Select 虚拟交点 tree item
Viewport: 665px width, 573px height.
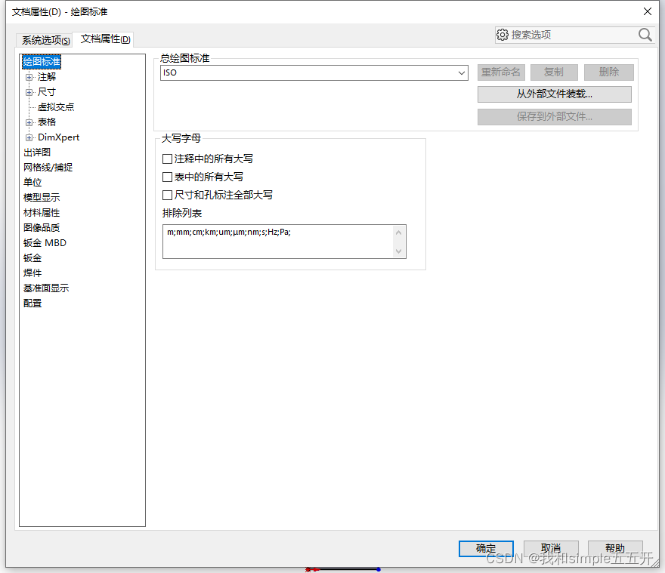coord(56,107)
